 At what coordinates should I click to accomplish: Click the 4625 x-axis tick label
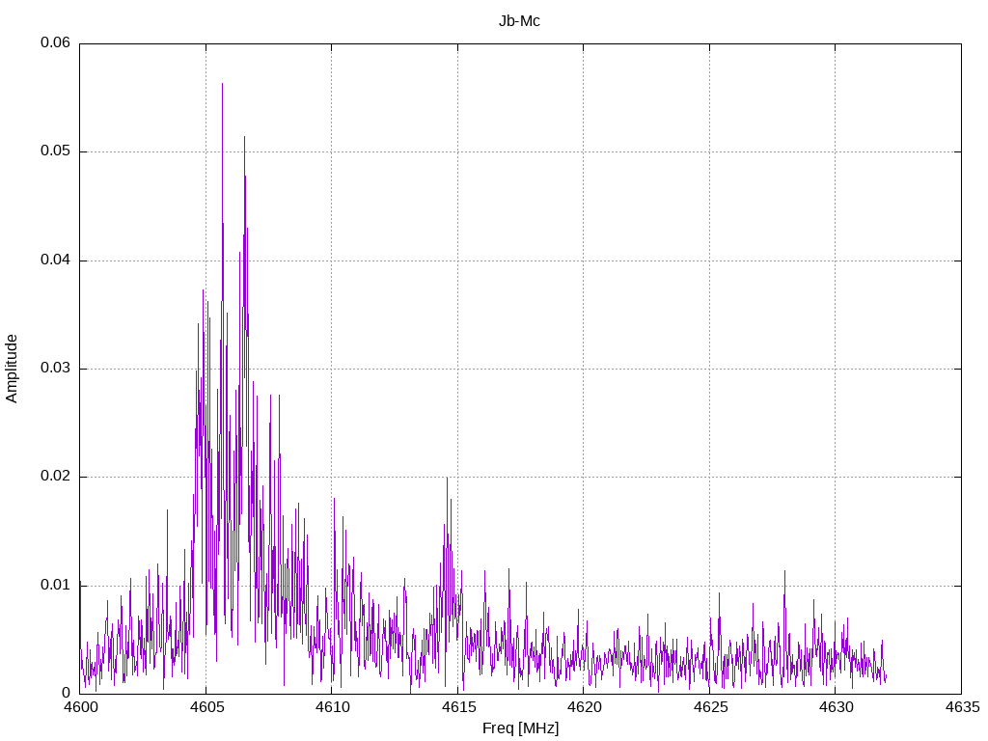pyautogui.click(x=711, y=707)
